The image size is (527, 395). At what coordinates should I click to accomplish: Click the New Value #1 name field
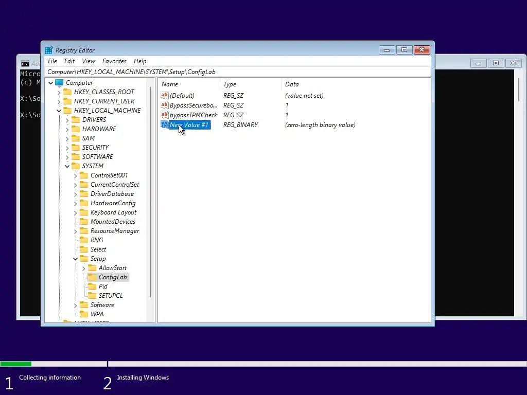[x=189, y=125]
